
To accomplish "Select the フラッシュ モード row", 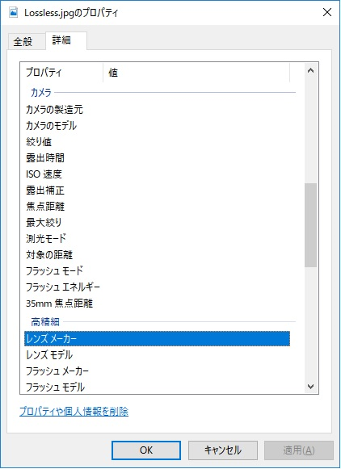I will click(x=158, y=270).
